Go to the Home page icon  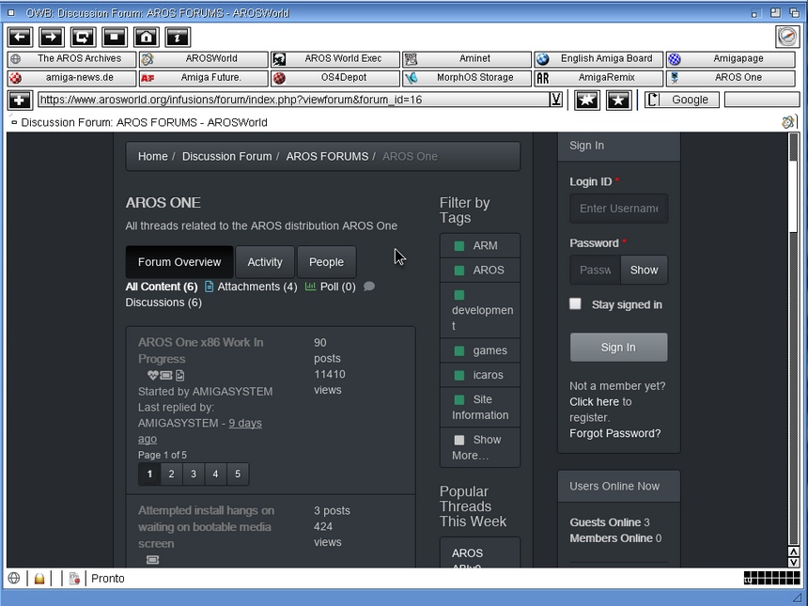146,37
